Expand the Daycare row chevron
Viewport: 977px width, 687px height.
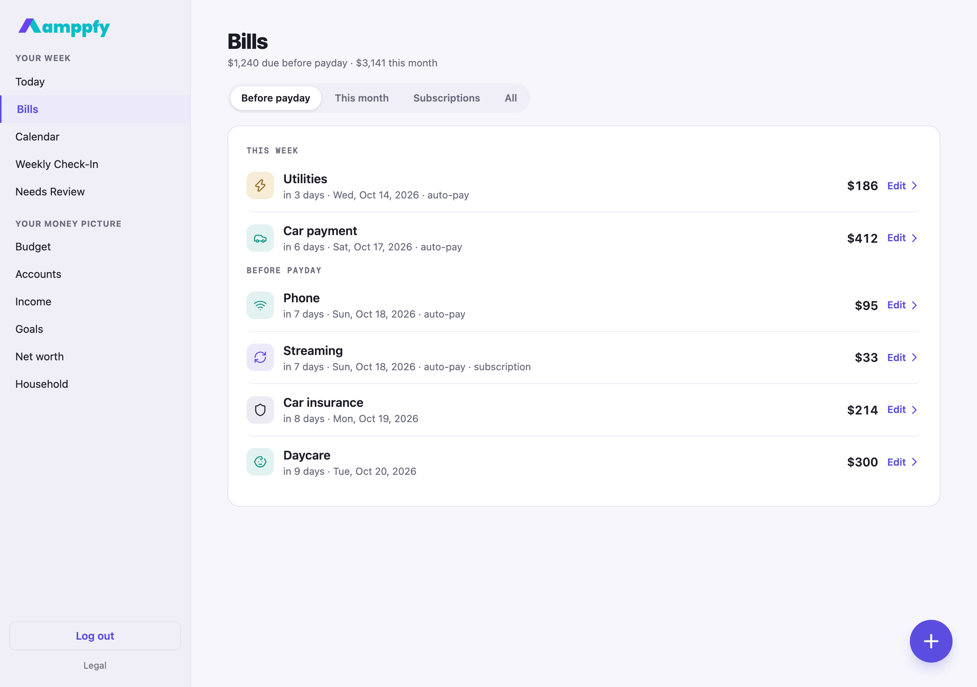pos(914,462)
